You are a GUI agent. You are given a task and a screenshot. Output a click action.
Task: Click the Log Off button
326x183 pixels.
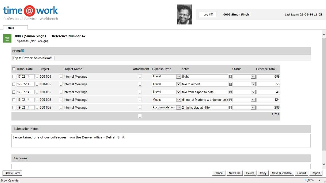(208, 15)
